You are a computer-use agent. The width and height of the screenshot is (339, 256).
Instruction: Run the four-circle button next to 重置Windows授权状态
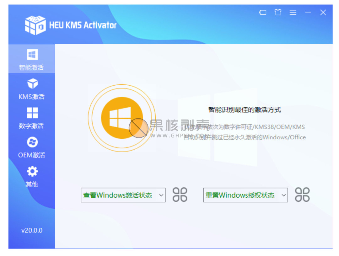[302, 195]
